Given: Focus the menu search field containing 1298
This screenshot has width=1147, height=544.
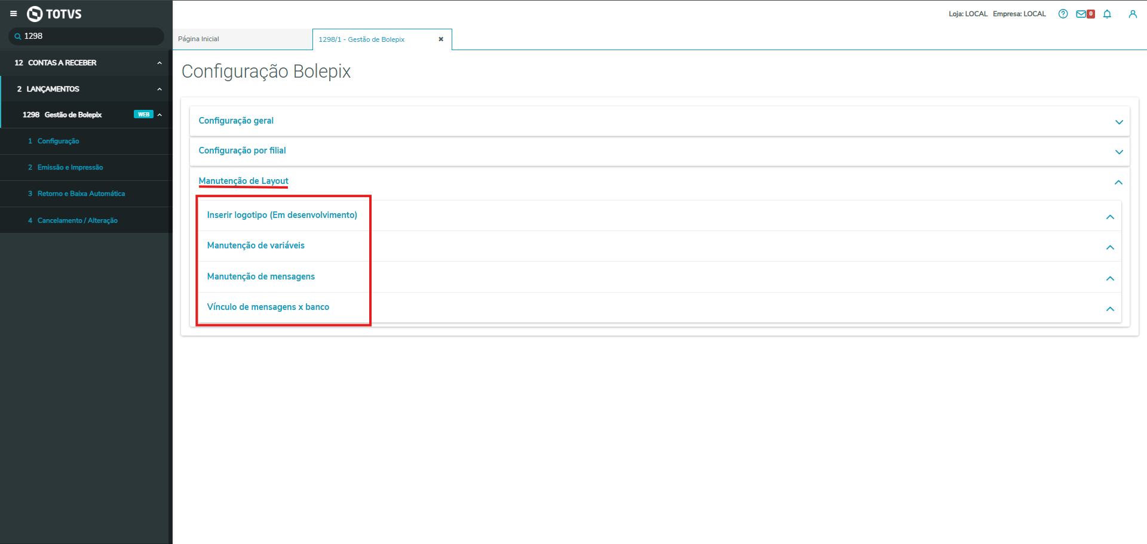Looking at the screenshot, I should 87,36.
